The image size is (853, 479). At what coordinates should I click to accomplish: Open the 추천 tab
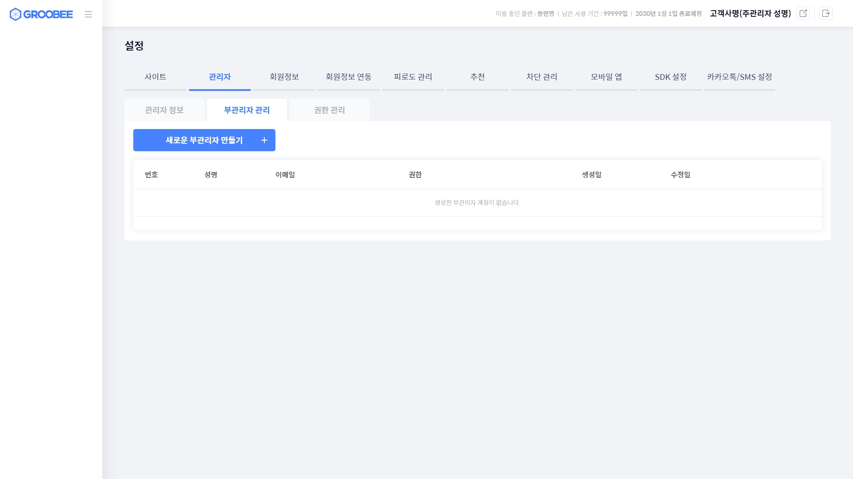coord(478,77)
